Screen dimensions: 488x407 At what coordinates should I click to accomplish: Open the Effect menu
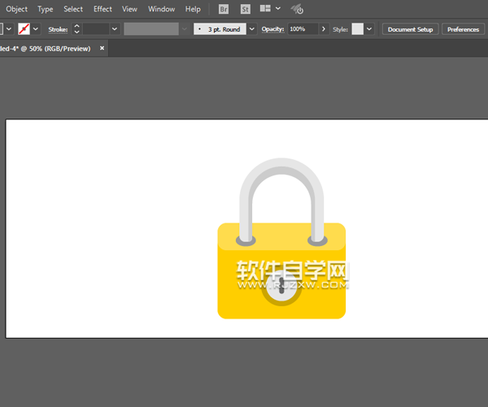(x=102, y=9)
